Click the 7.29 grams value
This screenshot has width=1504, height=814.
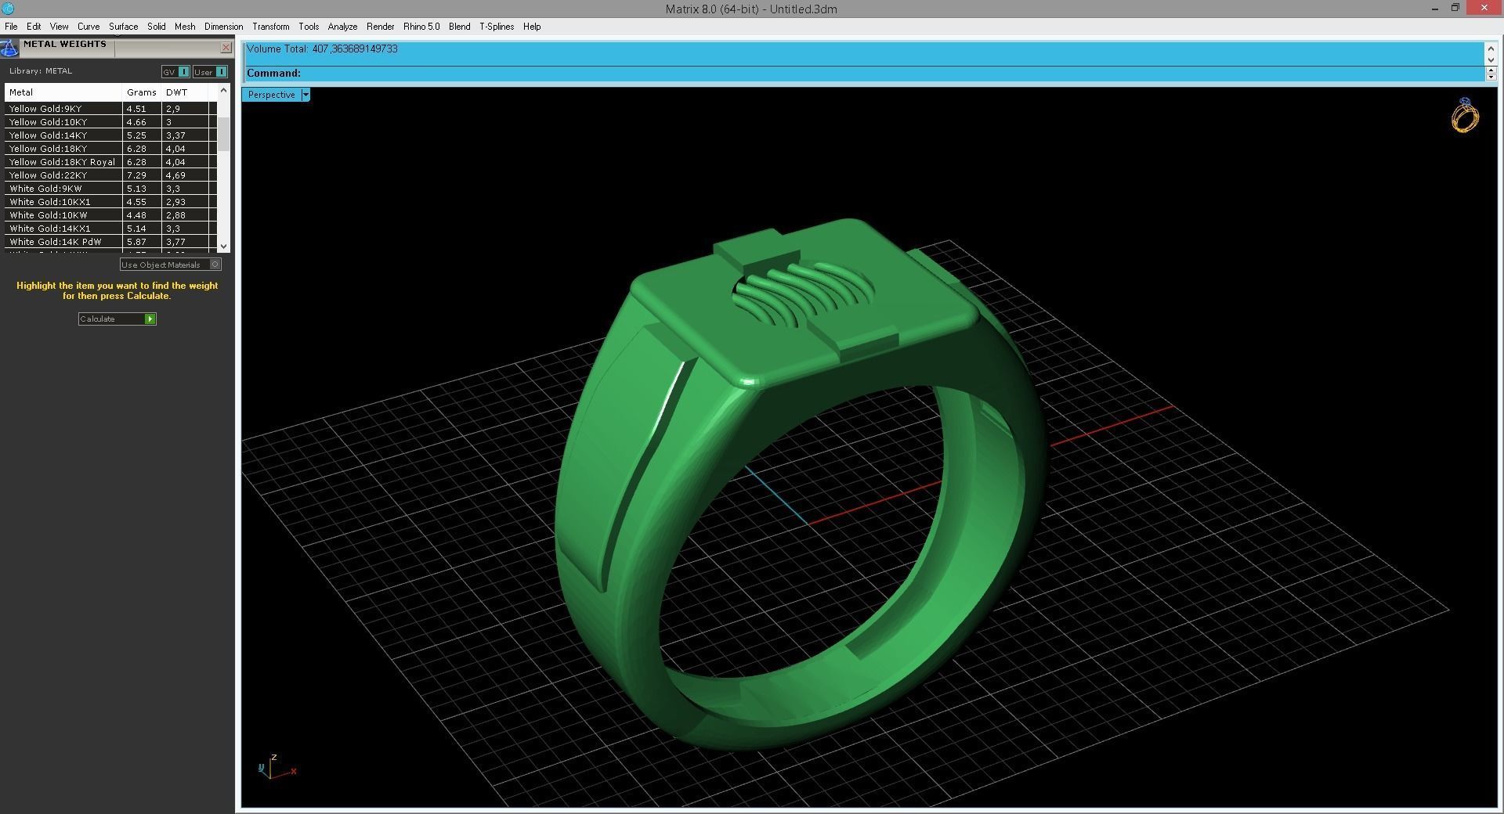[136, 175]
